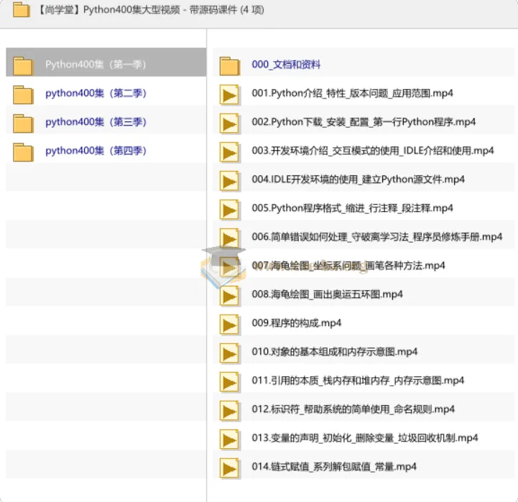Viewport: 518px width, 502px height.
Task: Open the 000_文档和资料 folder link
Action: click(286, 65)
